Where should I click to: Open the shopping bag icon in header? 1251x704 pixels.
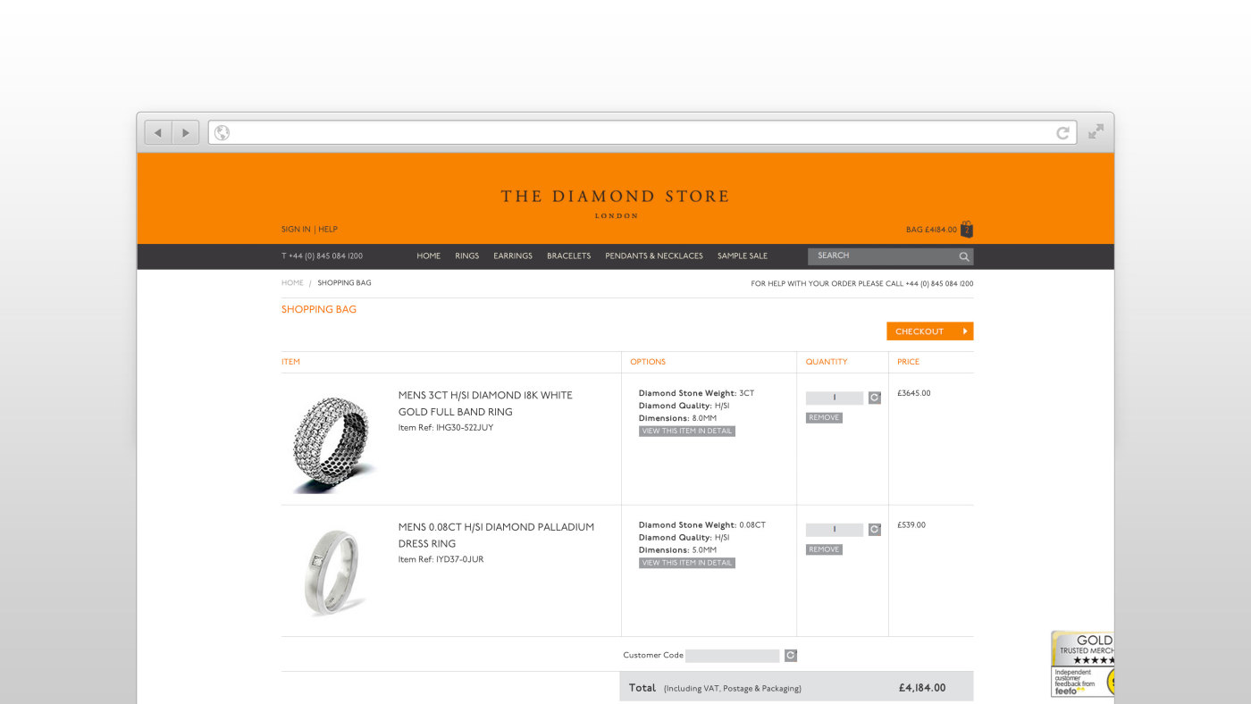tap(967, 229)
